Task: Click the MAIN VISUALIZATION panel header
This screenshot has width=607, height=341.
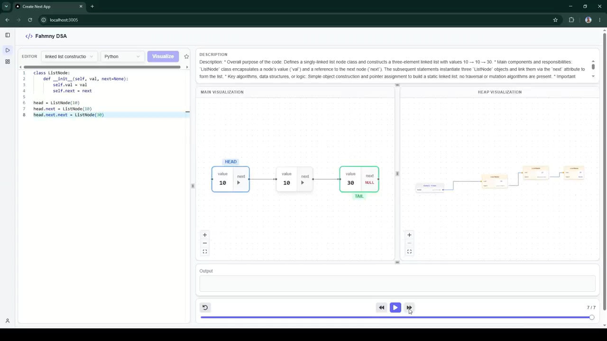Action: 222,92
